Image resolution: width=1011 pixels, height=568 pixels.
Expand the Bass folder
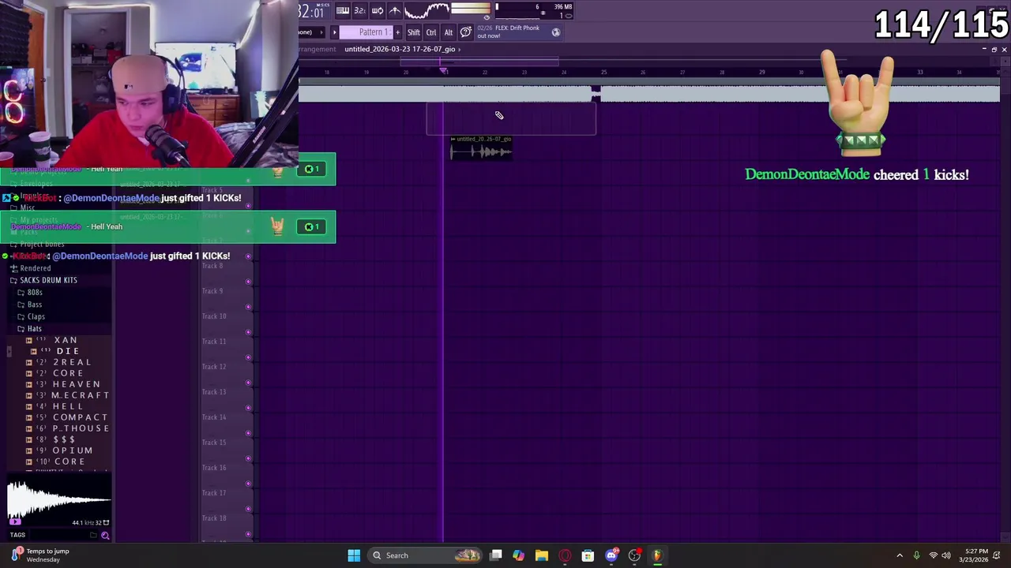click(35, 305)
